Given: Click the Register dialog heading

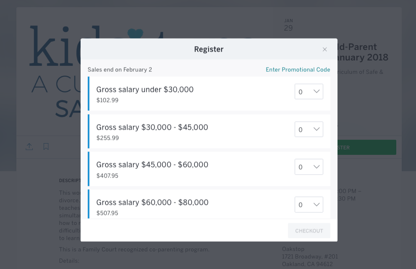Looking at the screenshot, I should [209, 49].
